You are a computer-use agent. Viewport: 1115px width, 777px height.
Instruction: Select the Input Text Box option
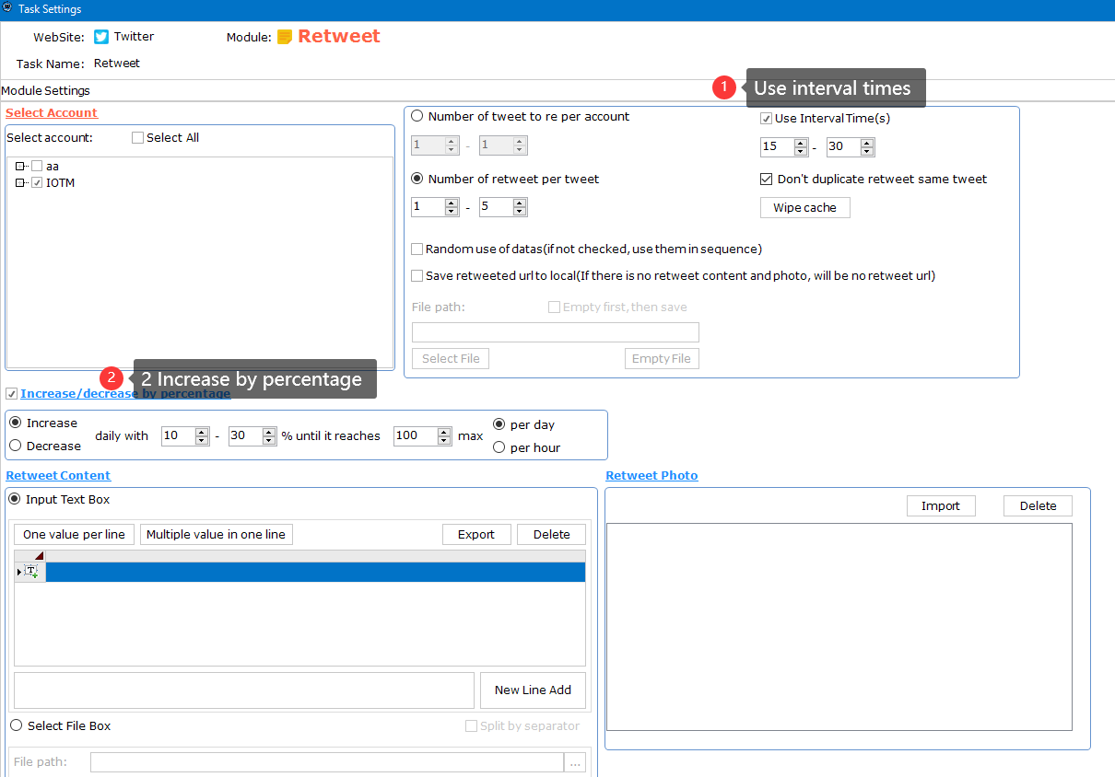coord(15,499)
